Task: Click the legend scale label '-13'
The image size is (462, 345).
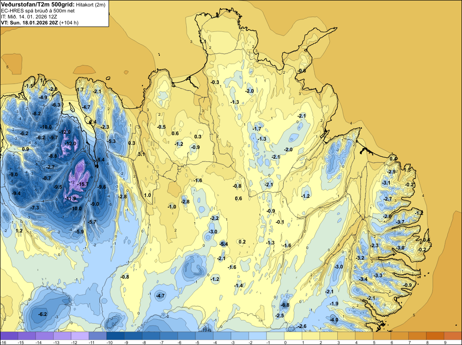Action: 56,342
